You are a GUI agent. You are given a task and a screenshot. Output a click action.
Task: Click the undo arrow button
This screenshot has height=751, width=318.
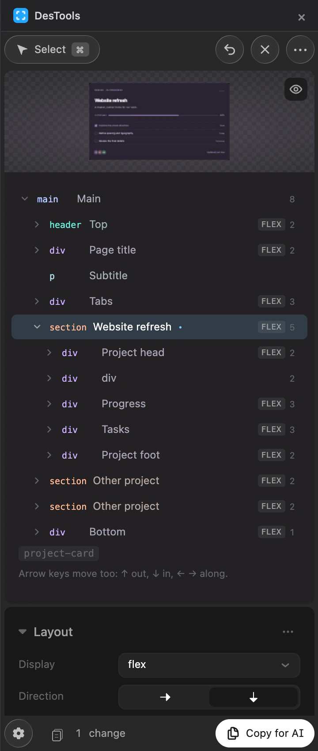point(230,49)
